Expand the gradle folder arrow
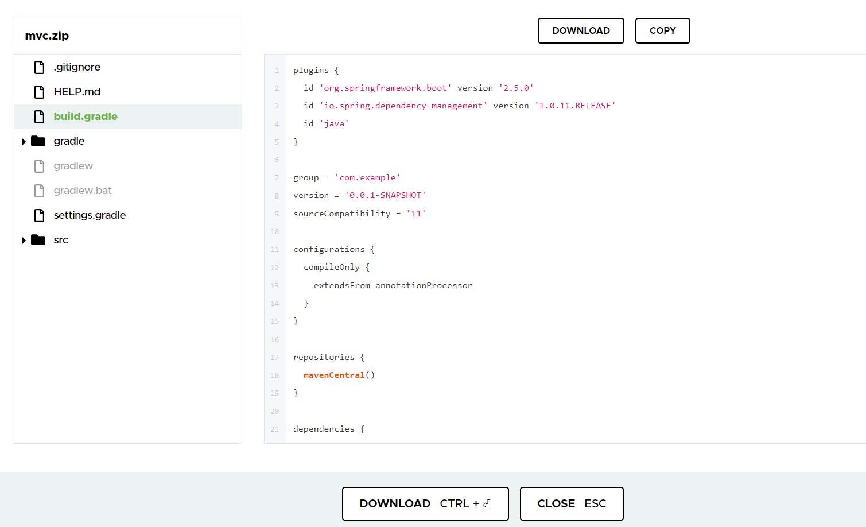The width and height of the screenshot is (866, 527). click(x=24, y=142)
